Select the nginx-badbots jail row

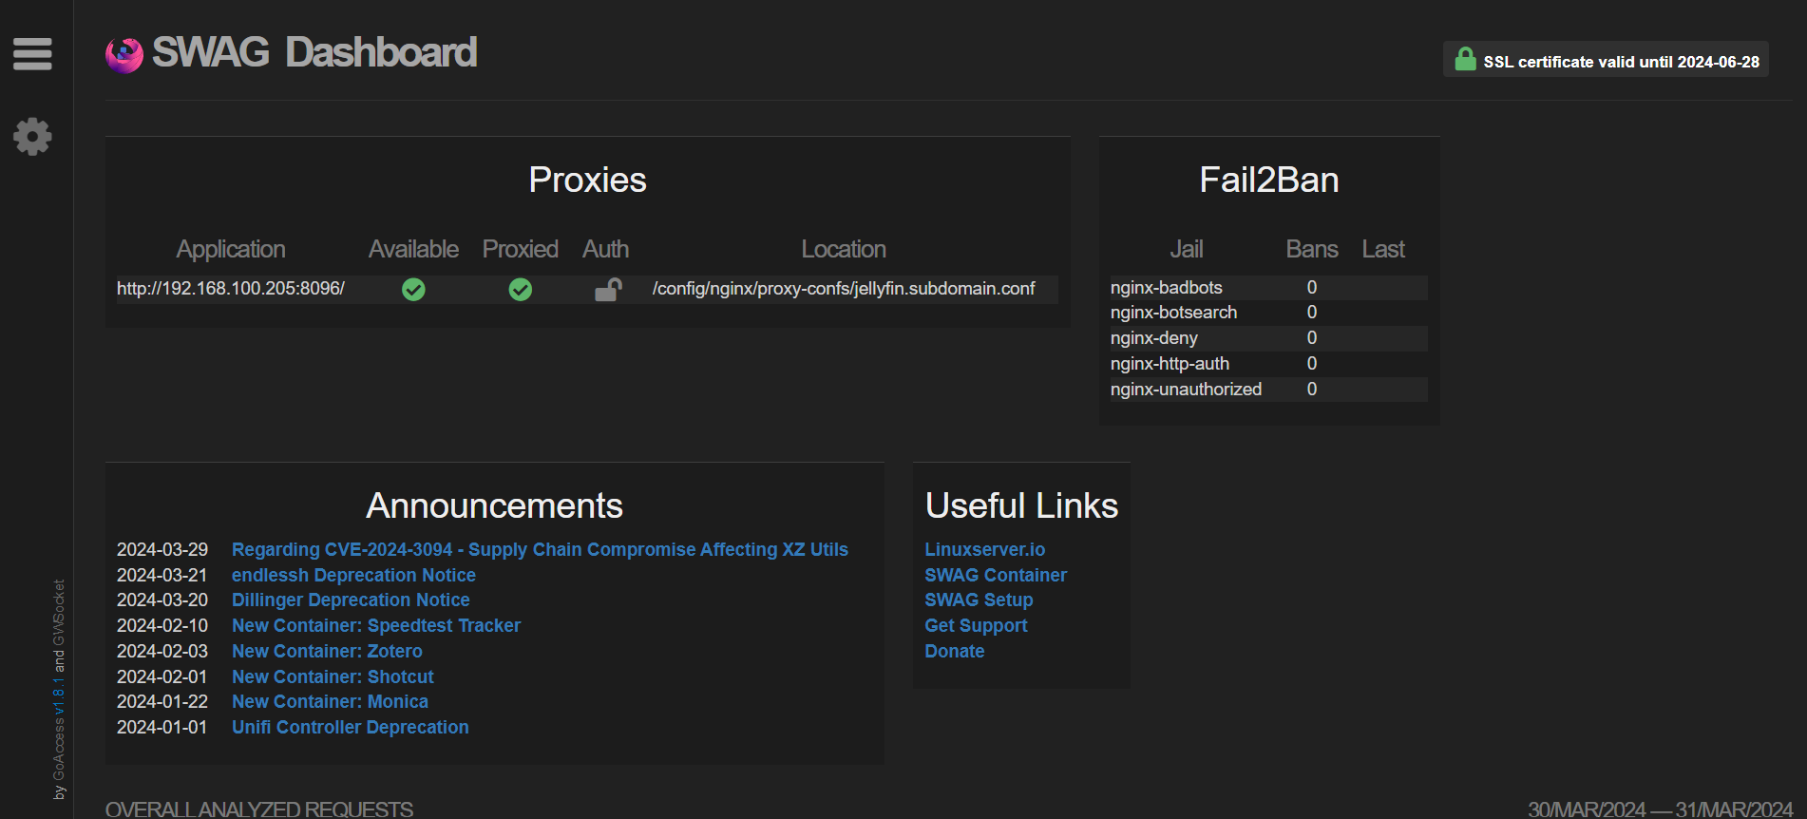point(1268,288)
